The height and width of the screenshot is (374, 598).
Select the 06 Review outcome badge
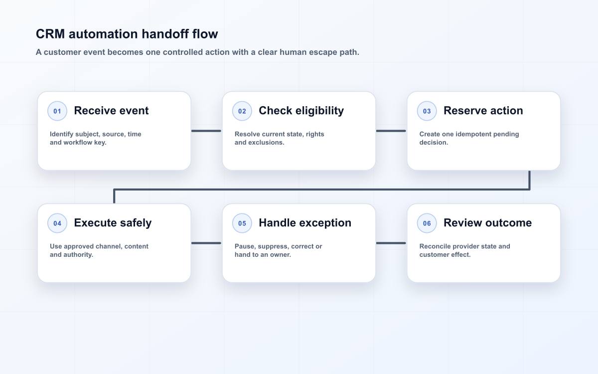tap(427, 223)
